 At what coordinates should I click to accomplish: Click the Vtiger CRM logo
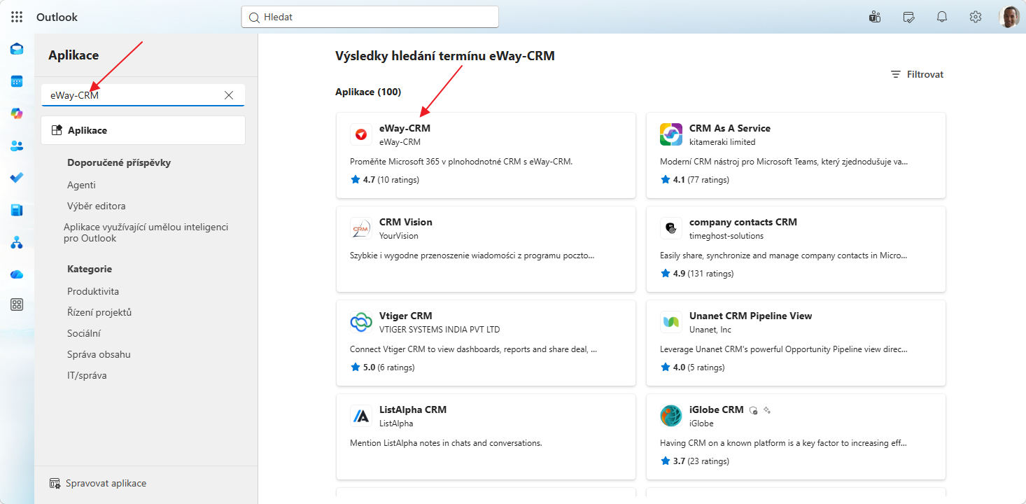coord(361,322)
